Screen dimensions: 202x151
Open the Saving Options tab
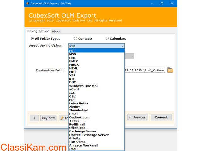(38, 31)
